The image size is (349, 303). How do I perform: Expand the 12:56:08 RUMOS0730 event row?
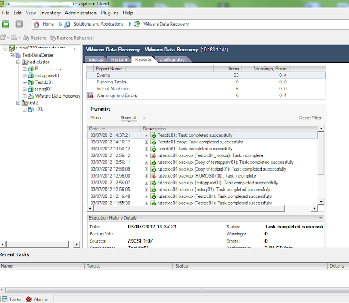coord(146,176)
